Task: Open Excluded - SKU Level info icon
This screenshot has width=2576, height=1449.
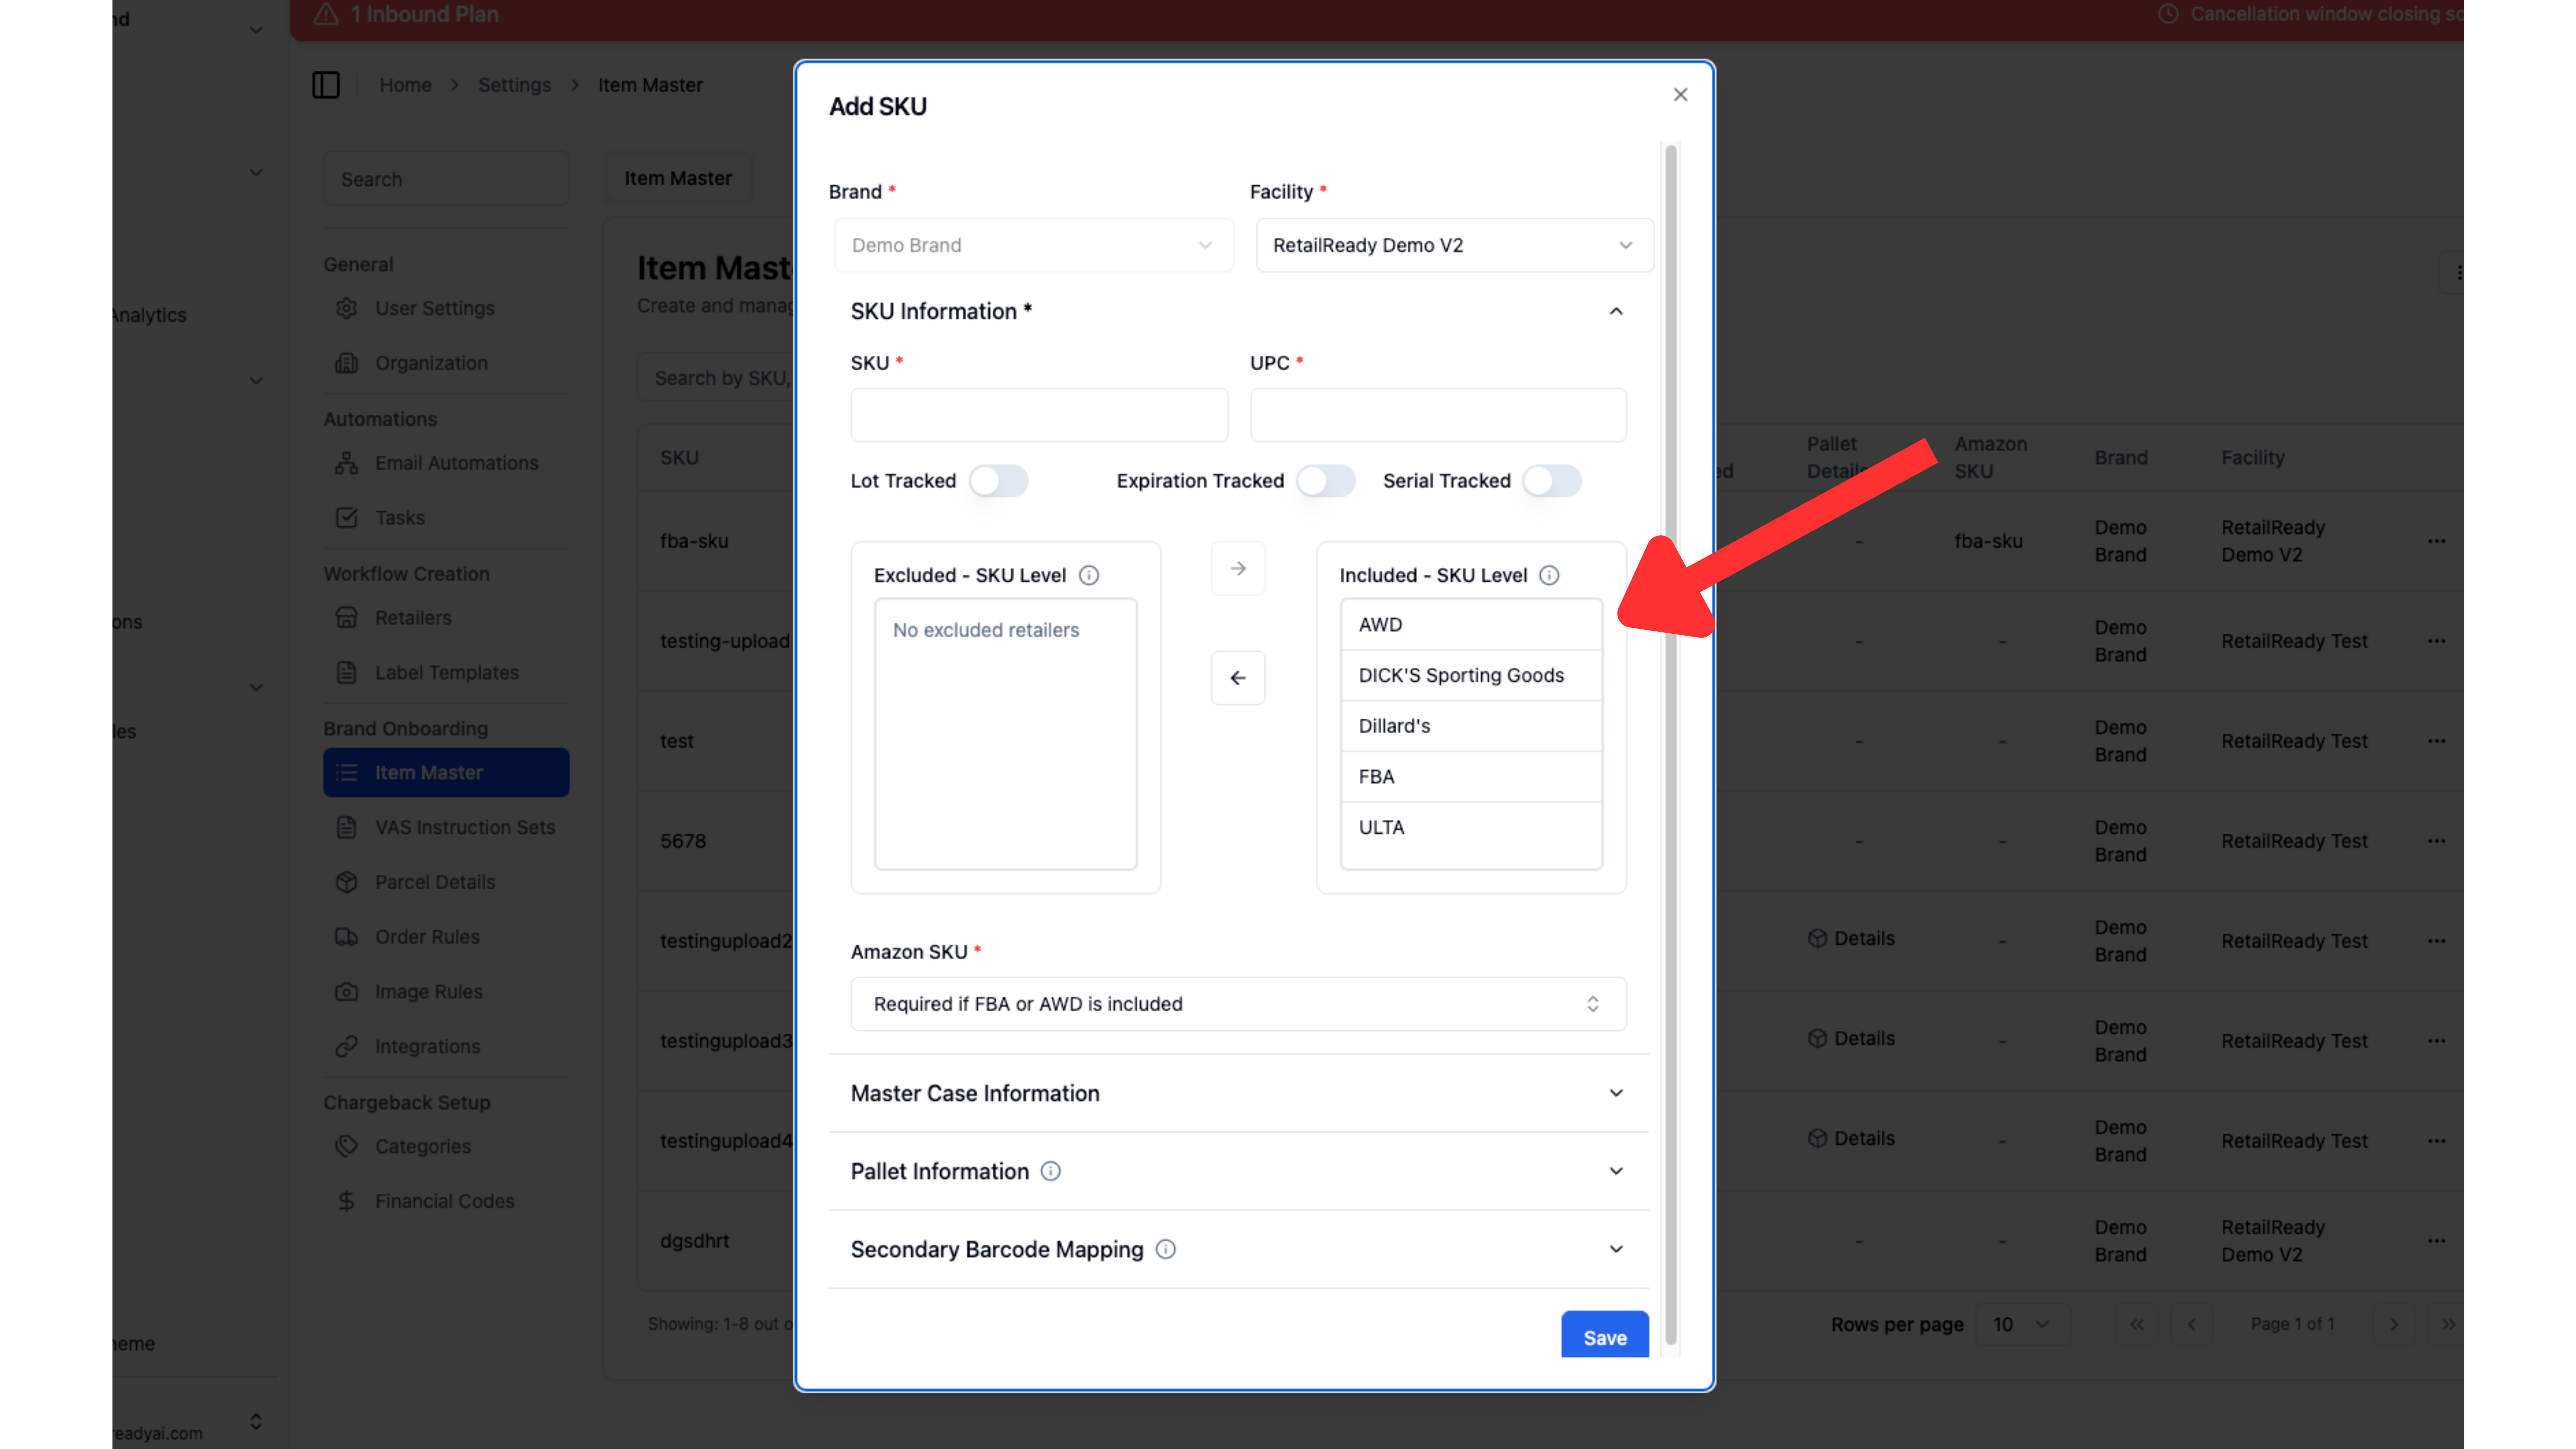Action: pyautogui.click(x=1089, y=575)
